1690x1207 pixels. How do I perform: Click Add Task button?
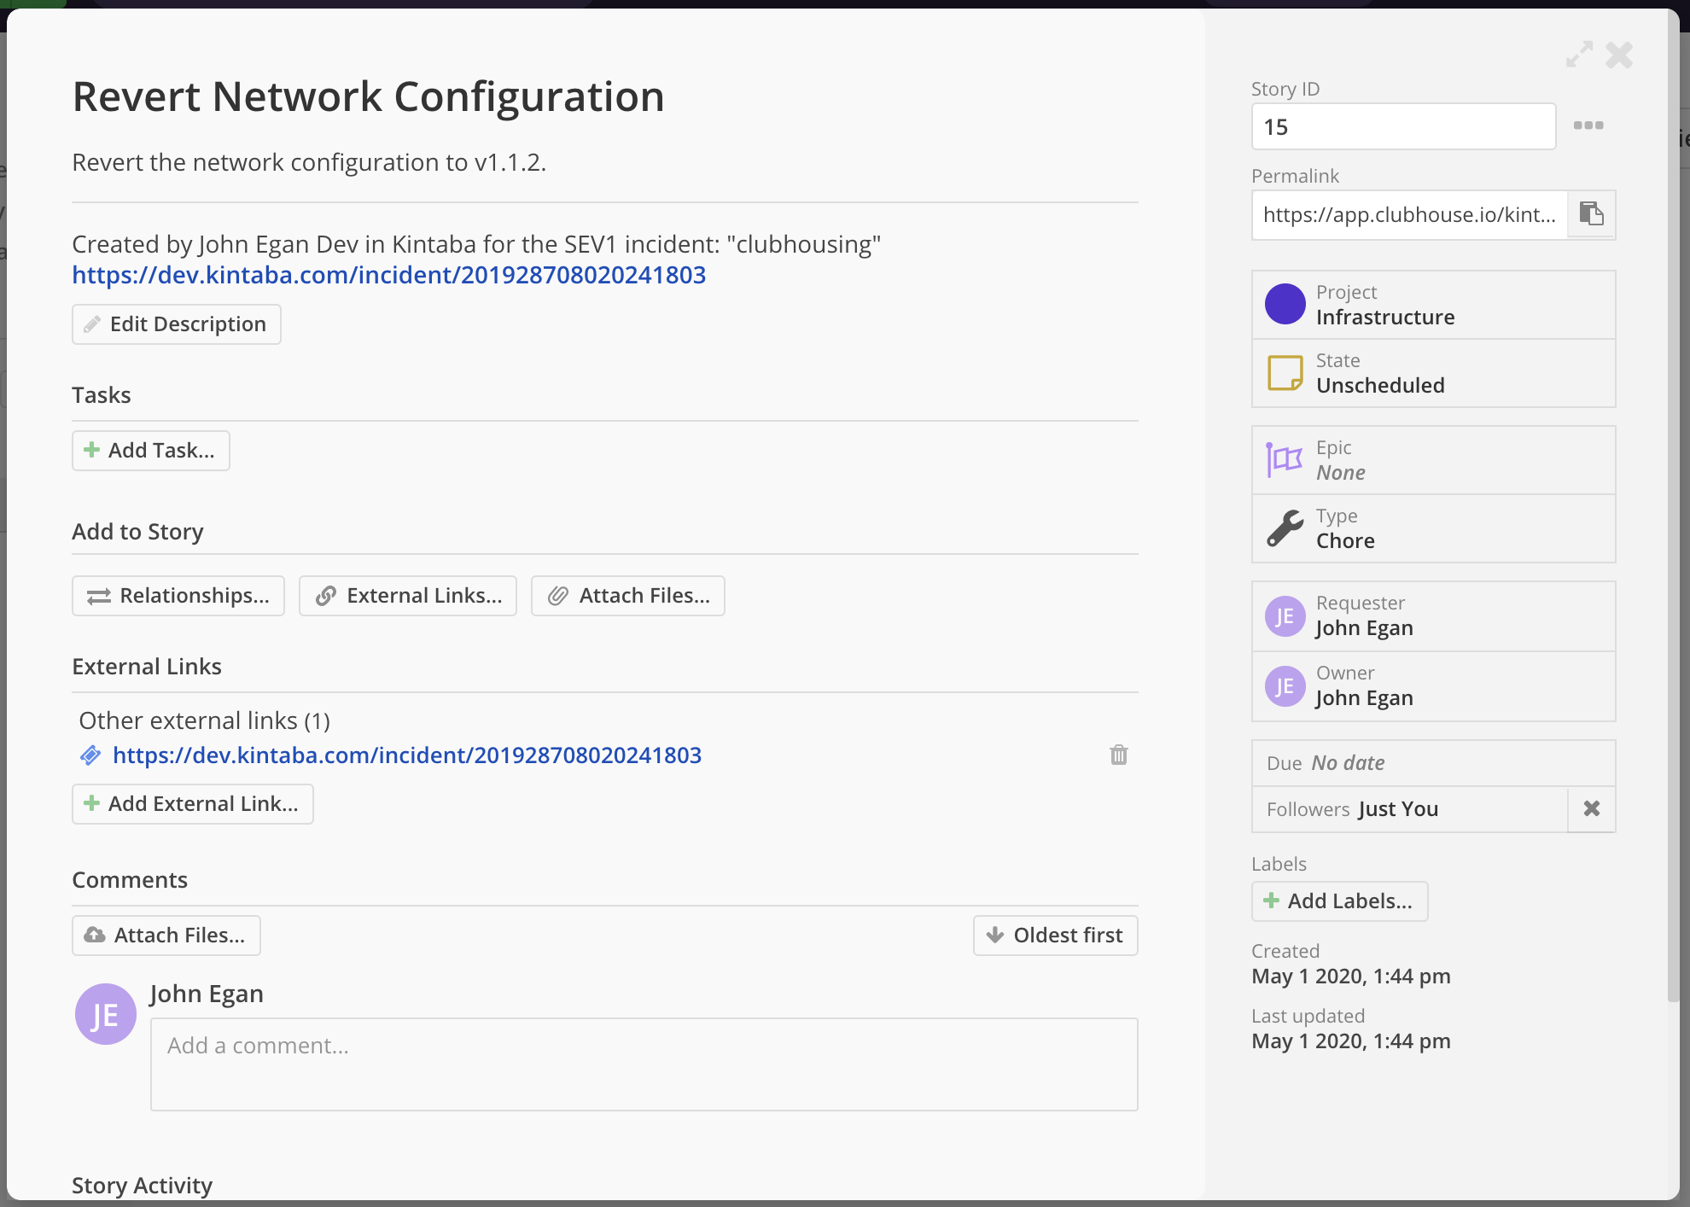tap(150, 451)
